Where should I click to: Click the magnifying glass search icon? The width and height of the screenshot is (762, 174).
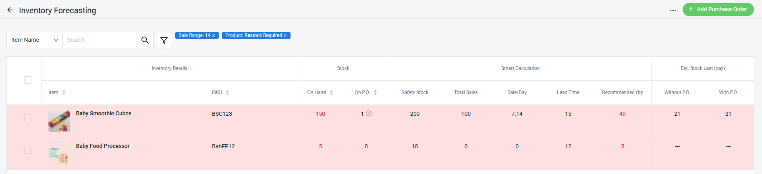coord(145,40)
